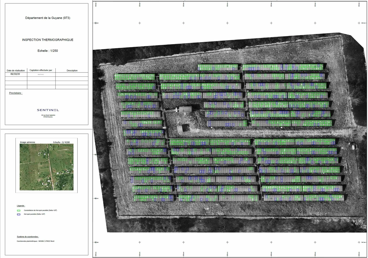368x258 pixels.
Task: Click the 'INSPECTION THERMOGRAPHIQUE' heading
Action: [x=48, y=40]
